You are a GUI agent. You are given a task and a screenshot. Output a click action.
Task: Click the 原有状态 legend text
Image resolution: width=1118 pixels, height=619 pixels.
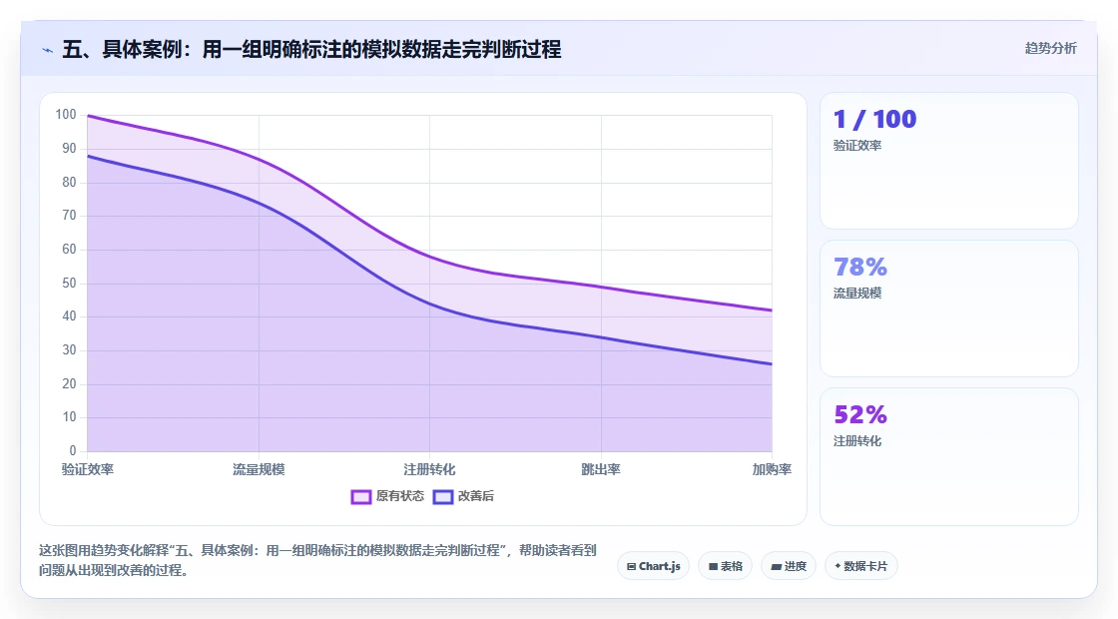click(400, 496)
